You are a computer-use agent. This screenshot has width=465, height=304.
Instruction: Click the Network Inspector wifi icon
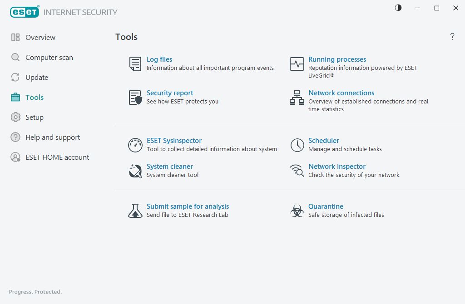297,171
